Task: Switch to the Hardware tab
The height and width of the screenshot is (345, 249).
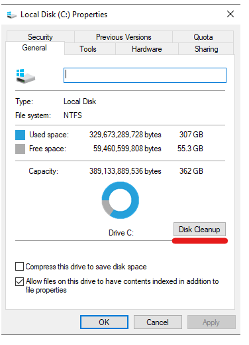Action: (x=147, y=49)
